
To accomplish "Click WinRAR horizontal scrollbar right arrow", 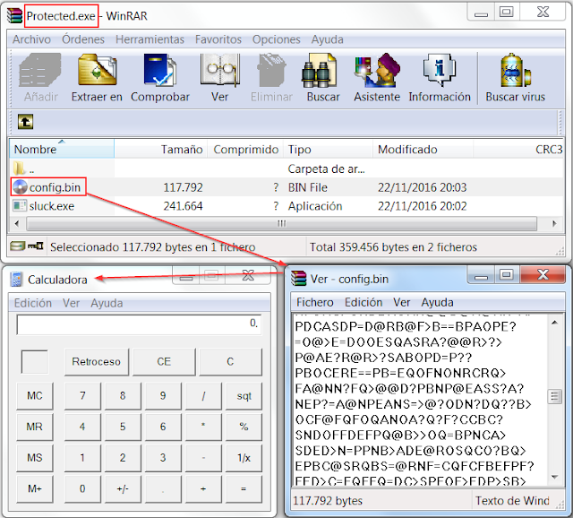I will pyautogui.click(x=554, y=223).
